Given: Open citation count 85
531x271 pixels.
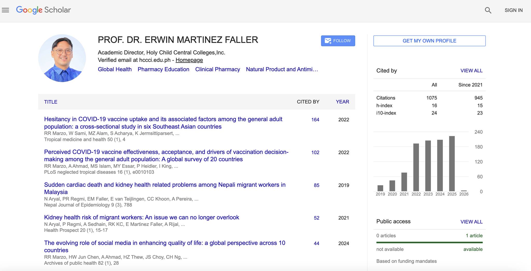Looking at the screenshot, I should [317, 185].
